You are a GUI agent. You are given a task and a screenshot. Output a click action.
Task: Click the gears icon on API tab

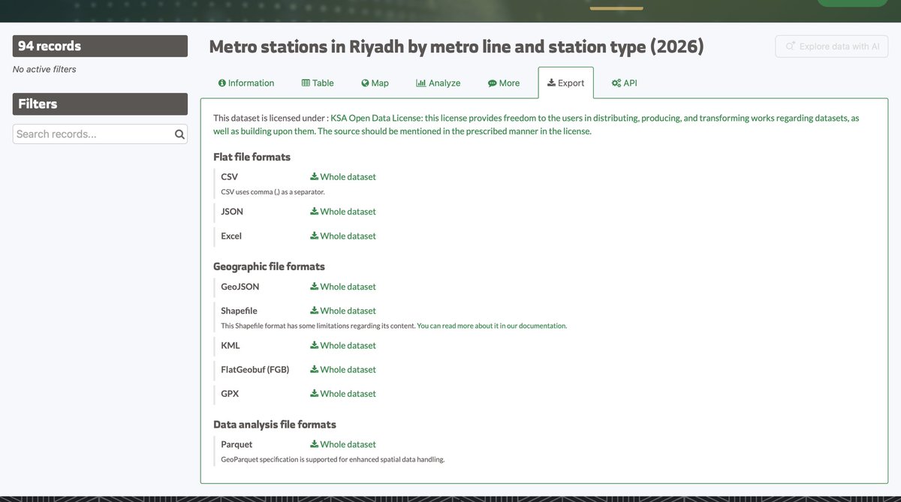tap(616, 83)
